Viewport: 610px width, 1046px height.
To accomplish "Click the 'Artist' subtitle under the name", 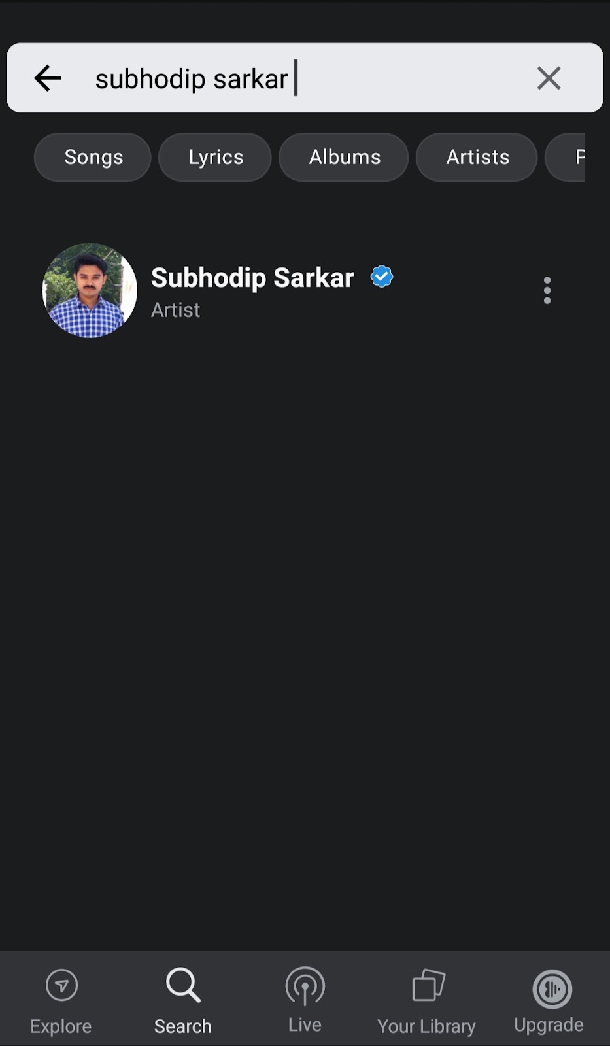I will click(175, 310).
